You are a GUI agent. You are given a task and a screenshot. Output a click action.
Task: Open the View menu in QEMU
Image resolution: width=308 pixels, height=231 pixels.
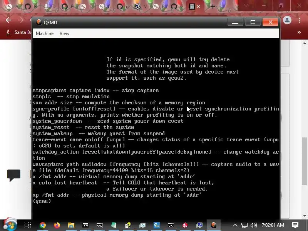pyautogui.click(x=64, y=33)
